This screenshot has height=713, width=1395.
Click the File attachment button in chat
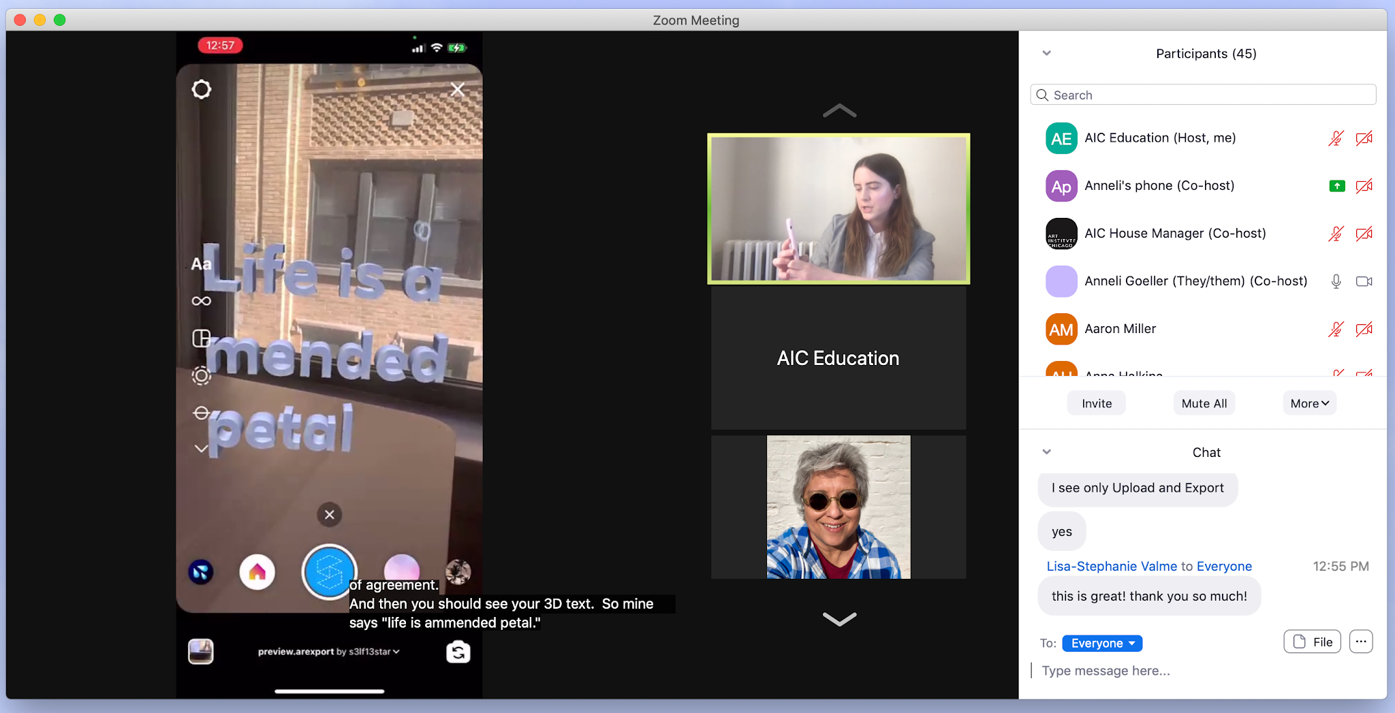pos(1312,641)
